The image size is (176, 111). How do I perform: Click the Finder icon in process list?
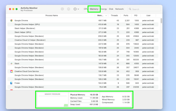point(11,83)
